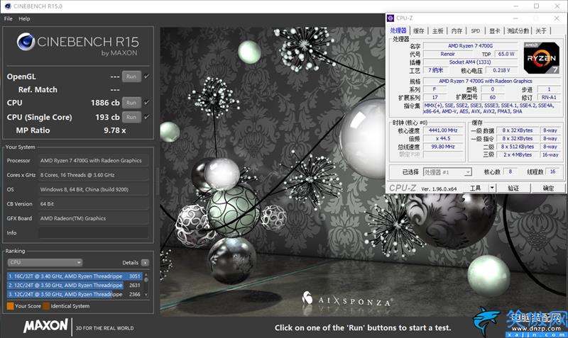
Task: Toggle the OpenGL test checkbox
Action: (x=146, y=77)
